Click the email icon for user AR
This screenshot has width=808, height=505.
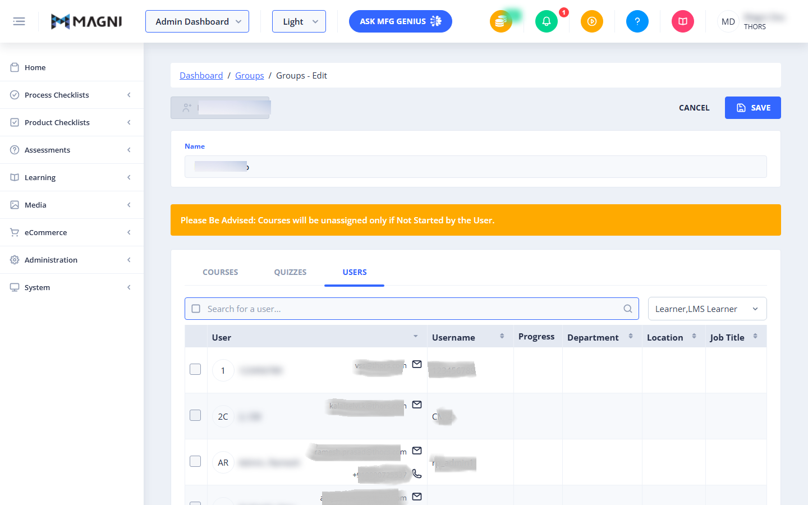point(417,451)
